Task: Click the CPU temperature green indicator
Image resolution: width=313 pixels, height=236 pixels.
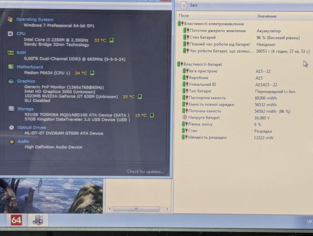Action: coord(112,40)
